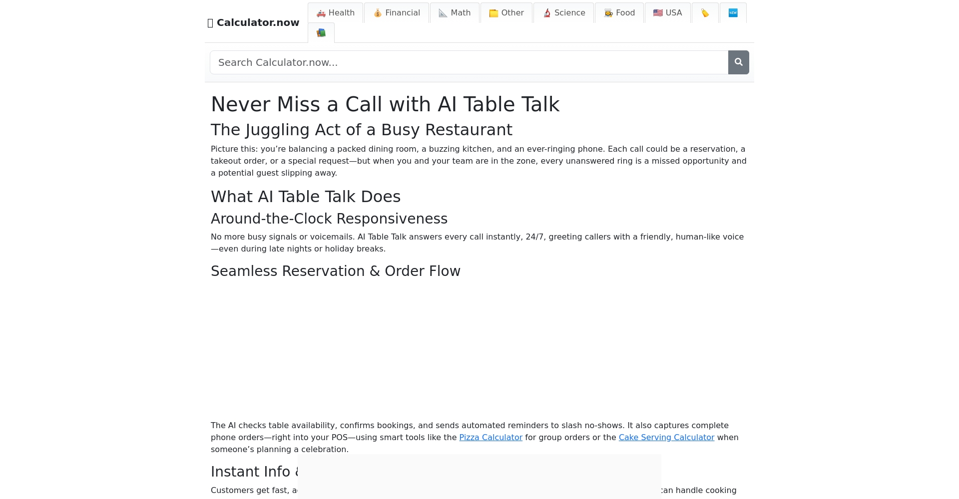
Task: Open the stacked books tab
Action: (321, 33)
